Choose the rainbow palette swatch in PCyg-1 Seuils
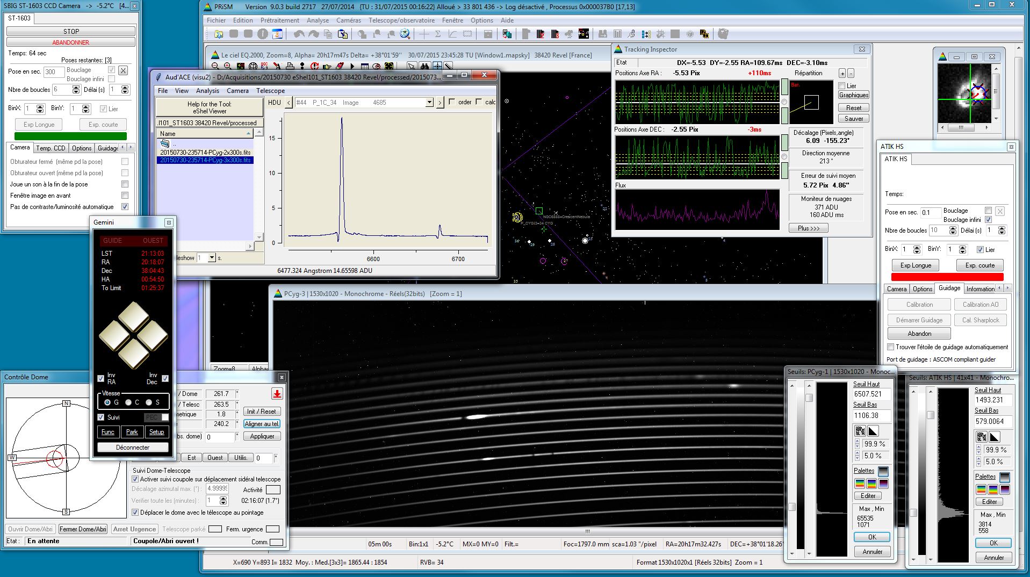 (860, 484)
